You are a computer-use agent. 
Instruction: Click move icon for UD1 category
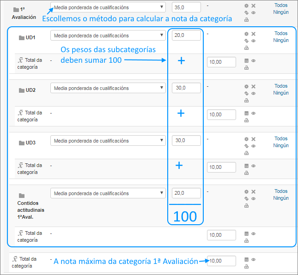pyautogui.click(x=246, y=41)
